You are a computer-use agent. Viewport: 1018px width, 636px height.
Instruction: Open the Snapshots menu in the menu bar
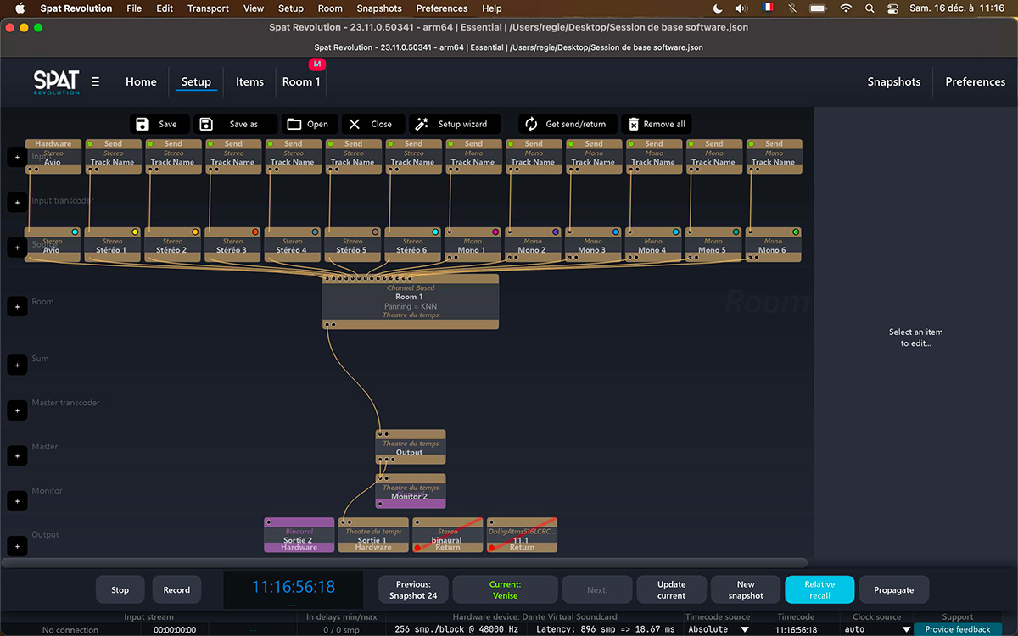click(x=379, y=8)
